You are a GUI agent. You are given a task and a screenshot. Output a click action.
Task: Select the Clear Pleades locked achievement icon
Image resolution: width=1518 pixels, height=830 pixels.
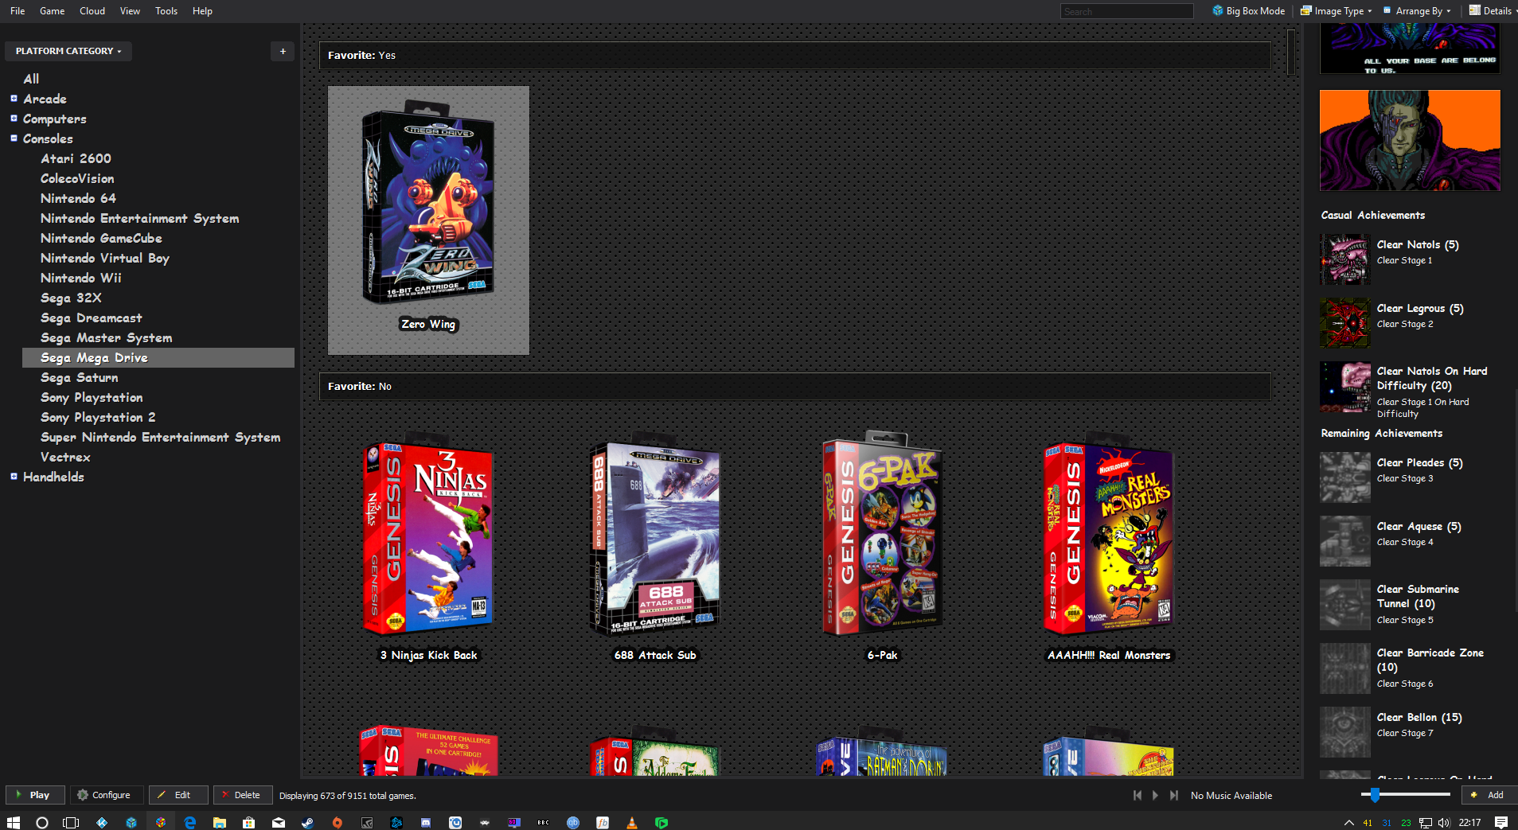pyautogui.click(x=1345, y=477)
